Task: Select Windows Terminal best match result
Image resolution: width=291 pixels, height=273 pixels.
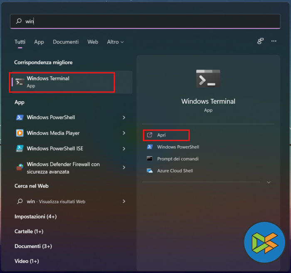Action: (71, 82)
